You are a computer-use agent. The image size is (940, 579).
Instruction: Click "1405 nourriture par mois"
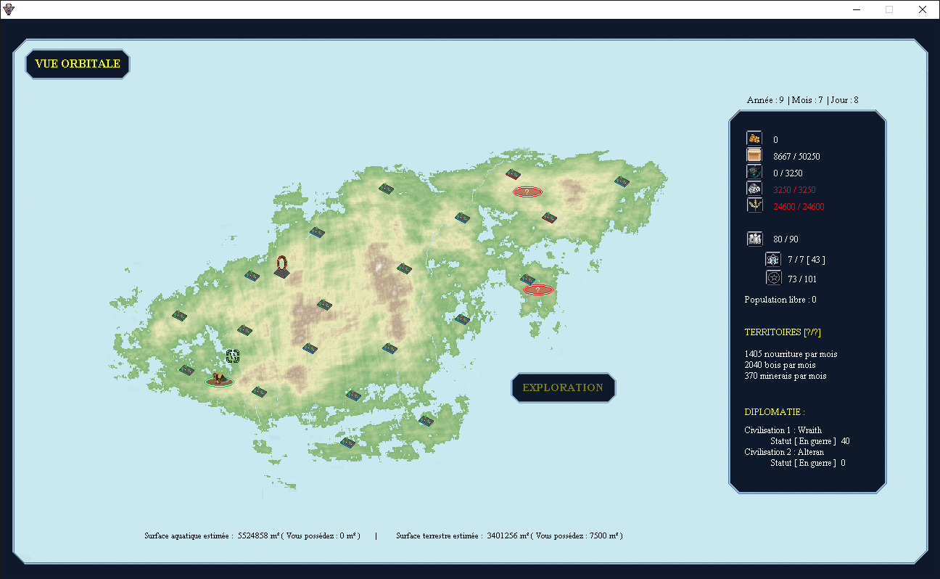tap(791, 354)
